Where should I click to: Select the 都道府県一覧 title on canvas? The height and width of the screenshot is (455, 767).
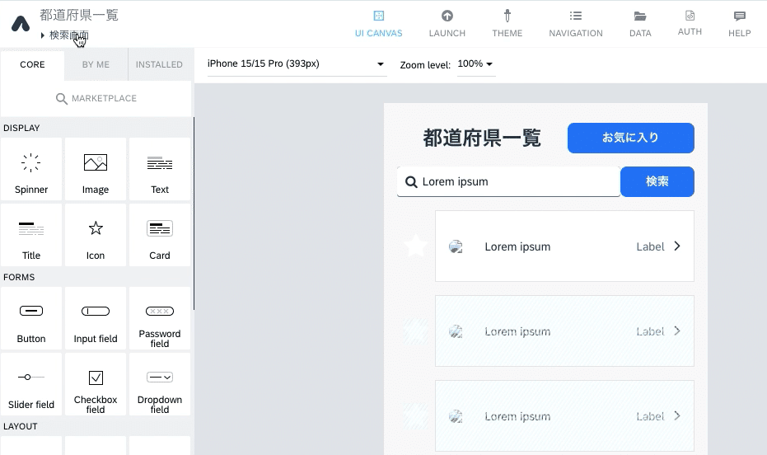pyautogui.click(x=482, y=138)
